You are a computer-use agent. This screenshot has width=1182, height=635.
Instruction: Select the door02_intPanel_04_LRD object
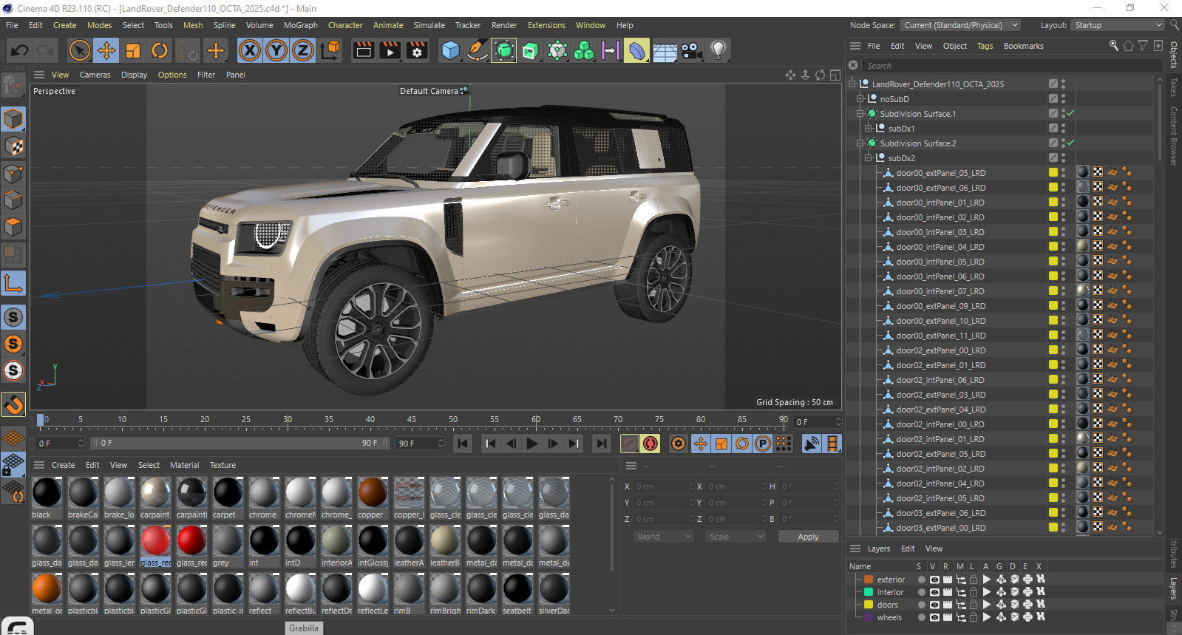tap(940, 483)
